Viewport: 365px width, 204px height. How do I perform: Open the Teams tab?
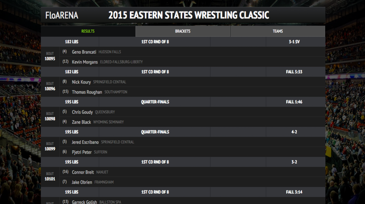pos(278,31)
